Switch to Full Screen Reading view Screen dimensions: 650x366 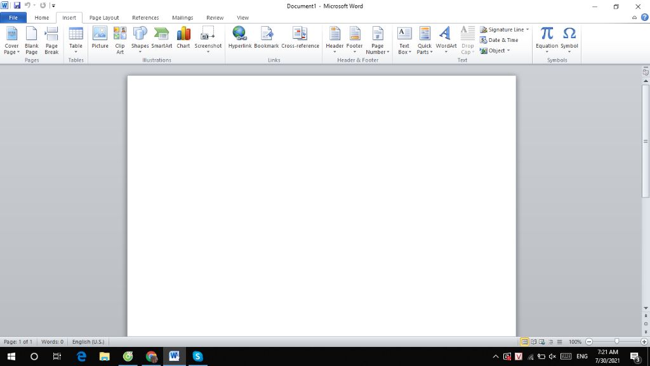coord(533,342)
